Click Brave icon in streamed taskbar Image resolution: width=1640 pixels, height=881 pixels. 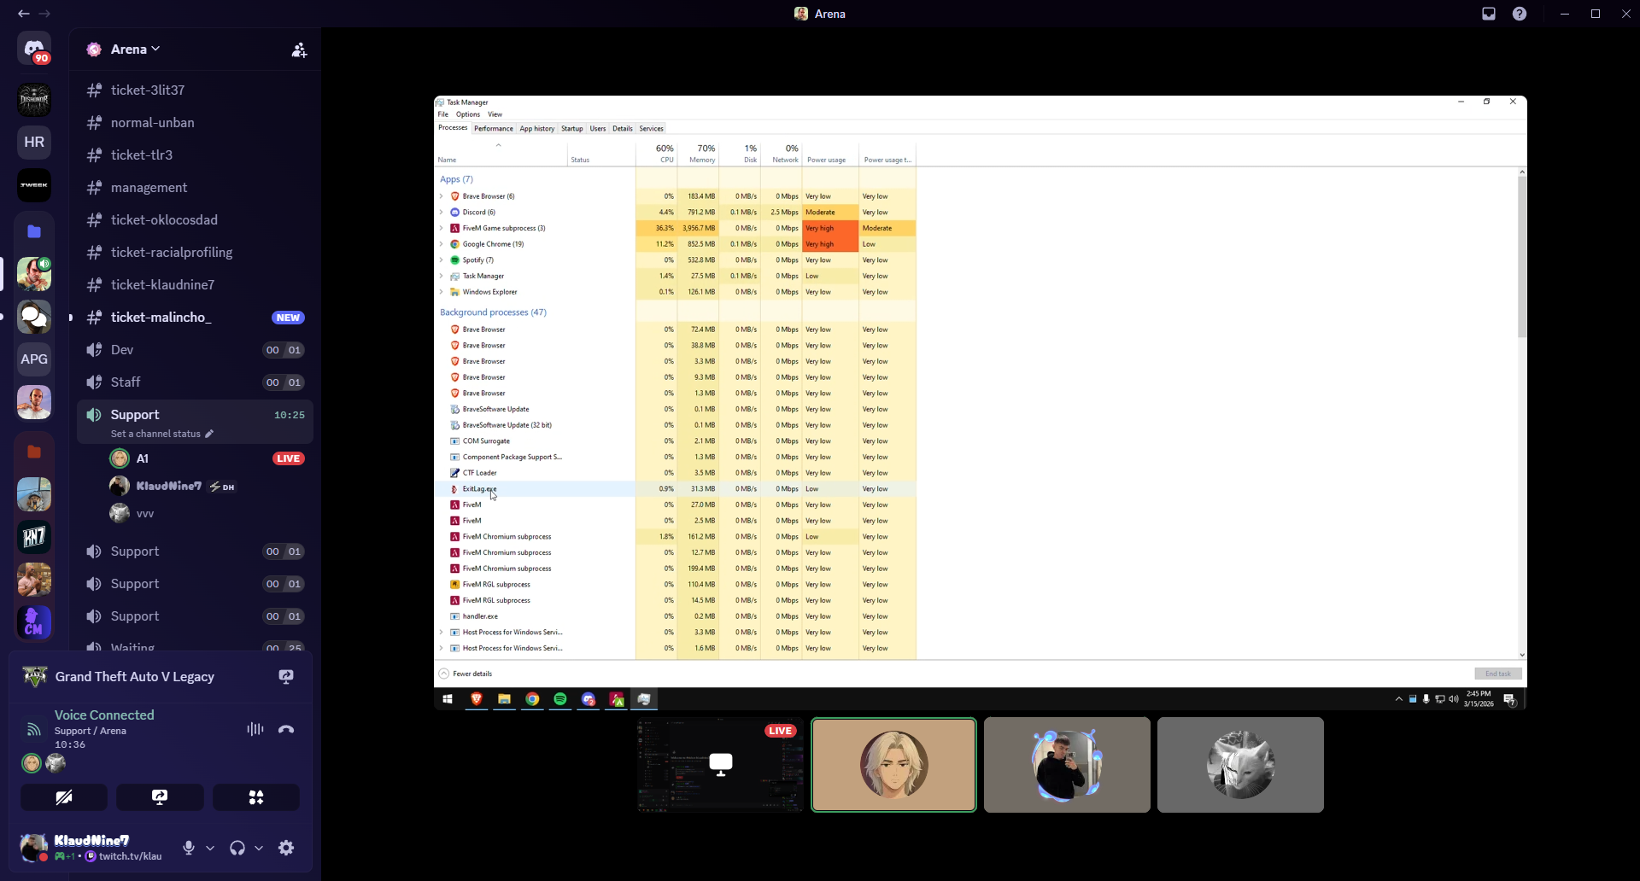[x=477, y=699]
